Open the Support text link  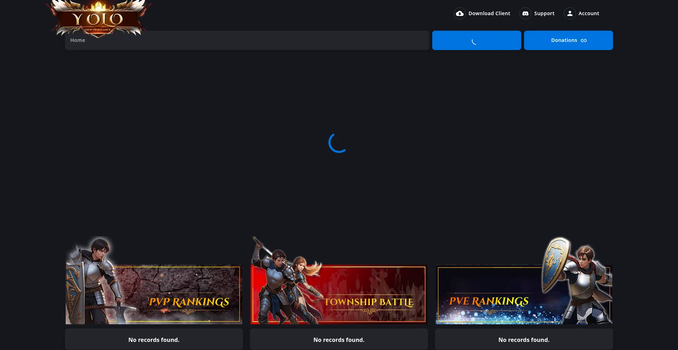(544, 13)
